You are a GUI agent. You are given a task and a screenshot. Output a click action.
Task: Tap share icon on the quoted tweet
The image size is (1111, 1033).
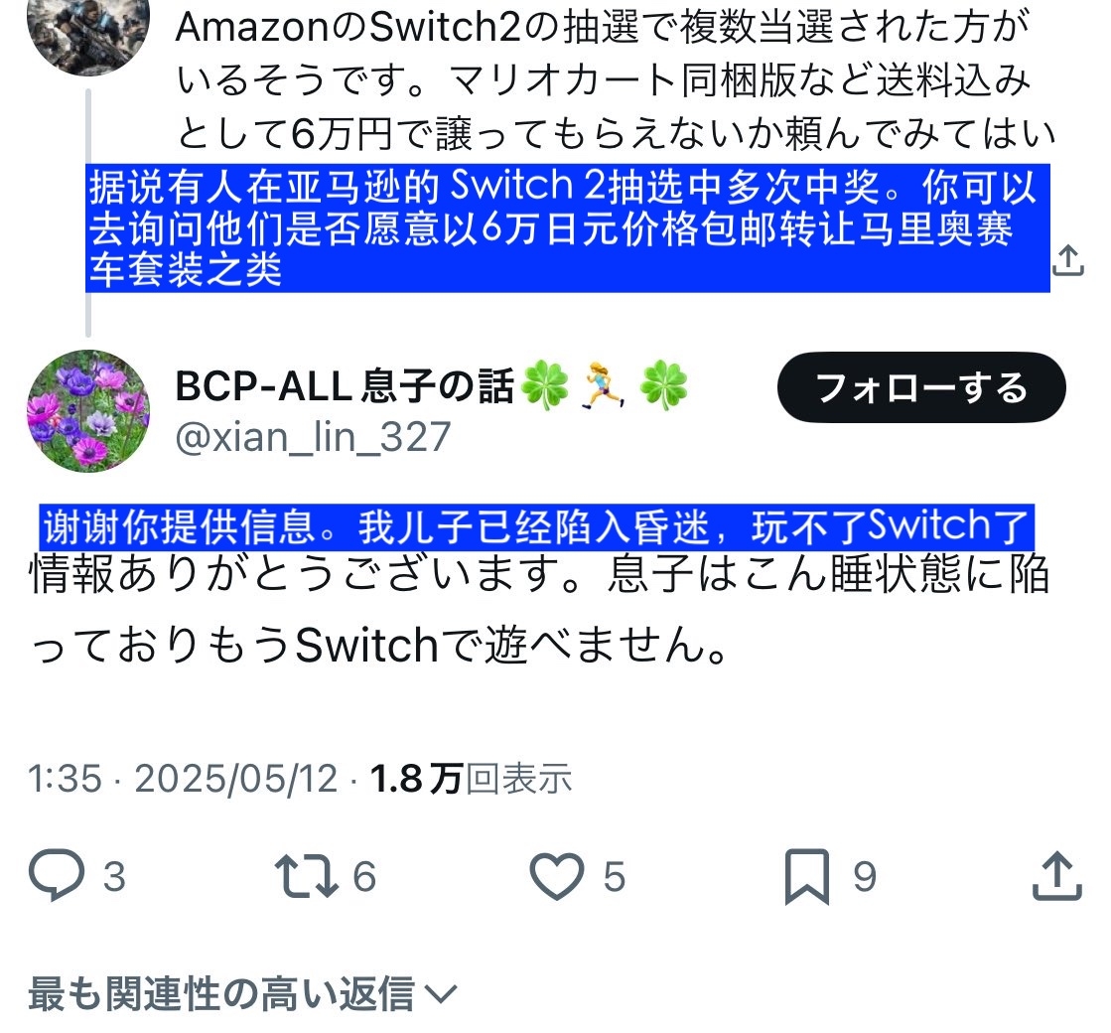click(x=1067, y=260)
